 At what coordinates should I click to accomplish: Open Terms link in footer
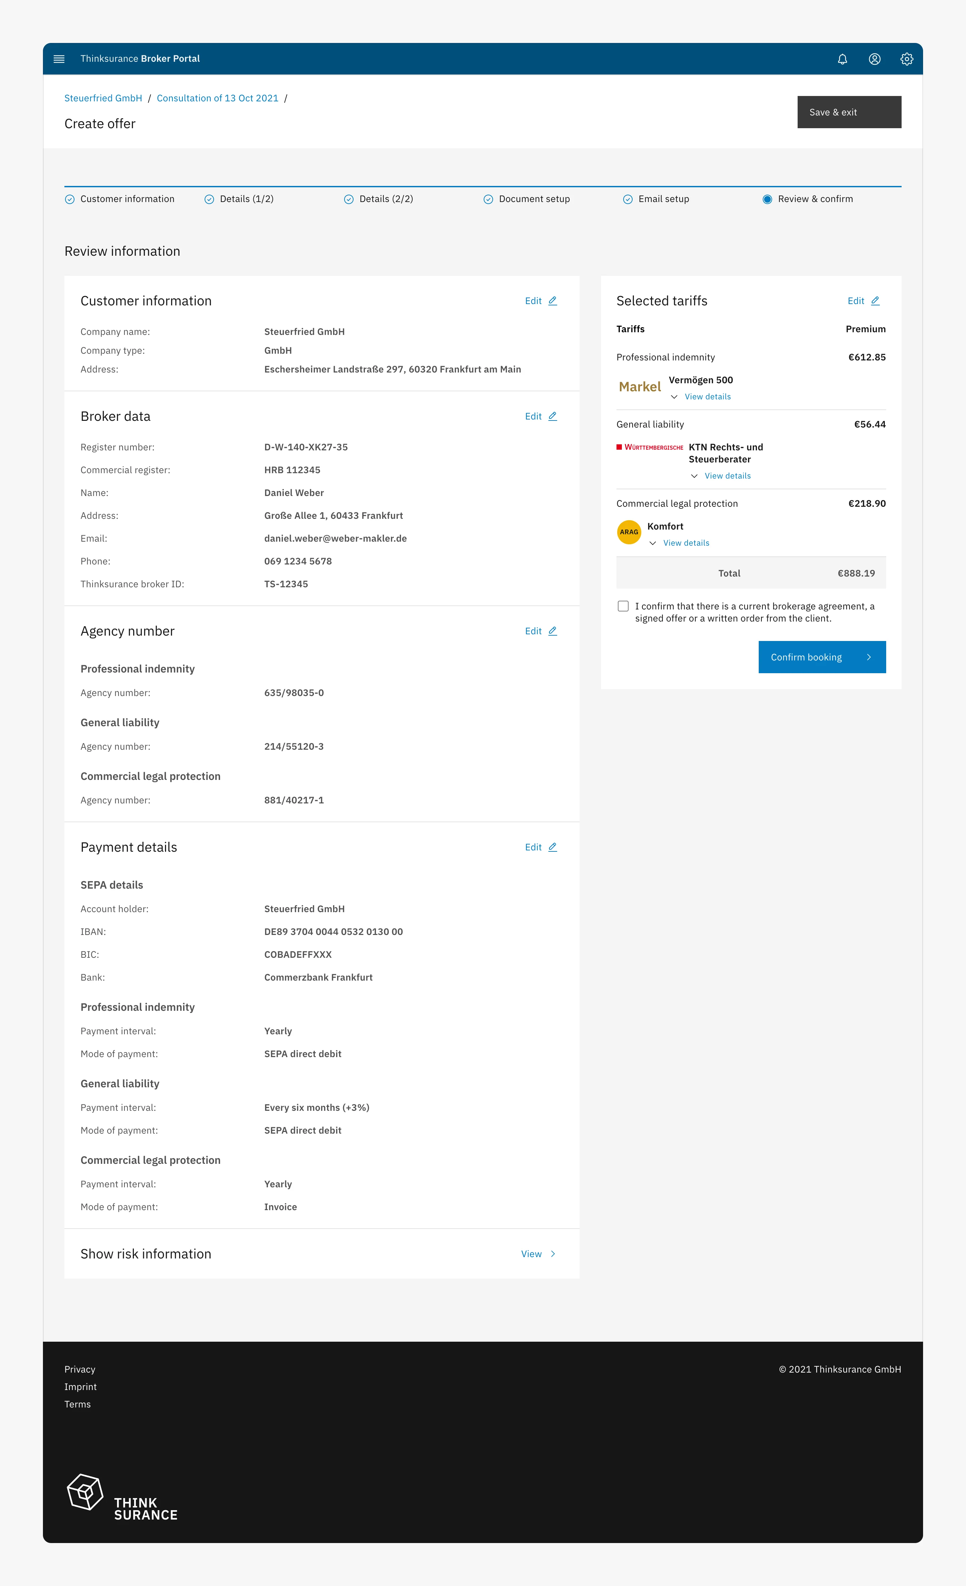[x=77, y=1404]
